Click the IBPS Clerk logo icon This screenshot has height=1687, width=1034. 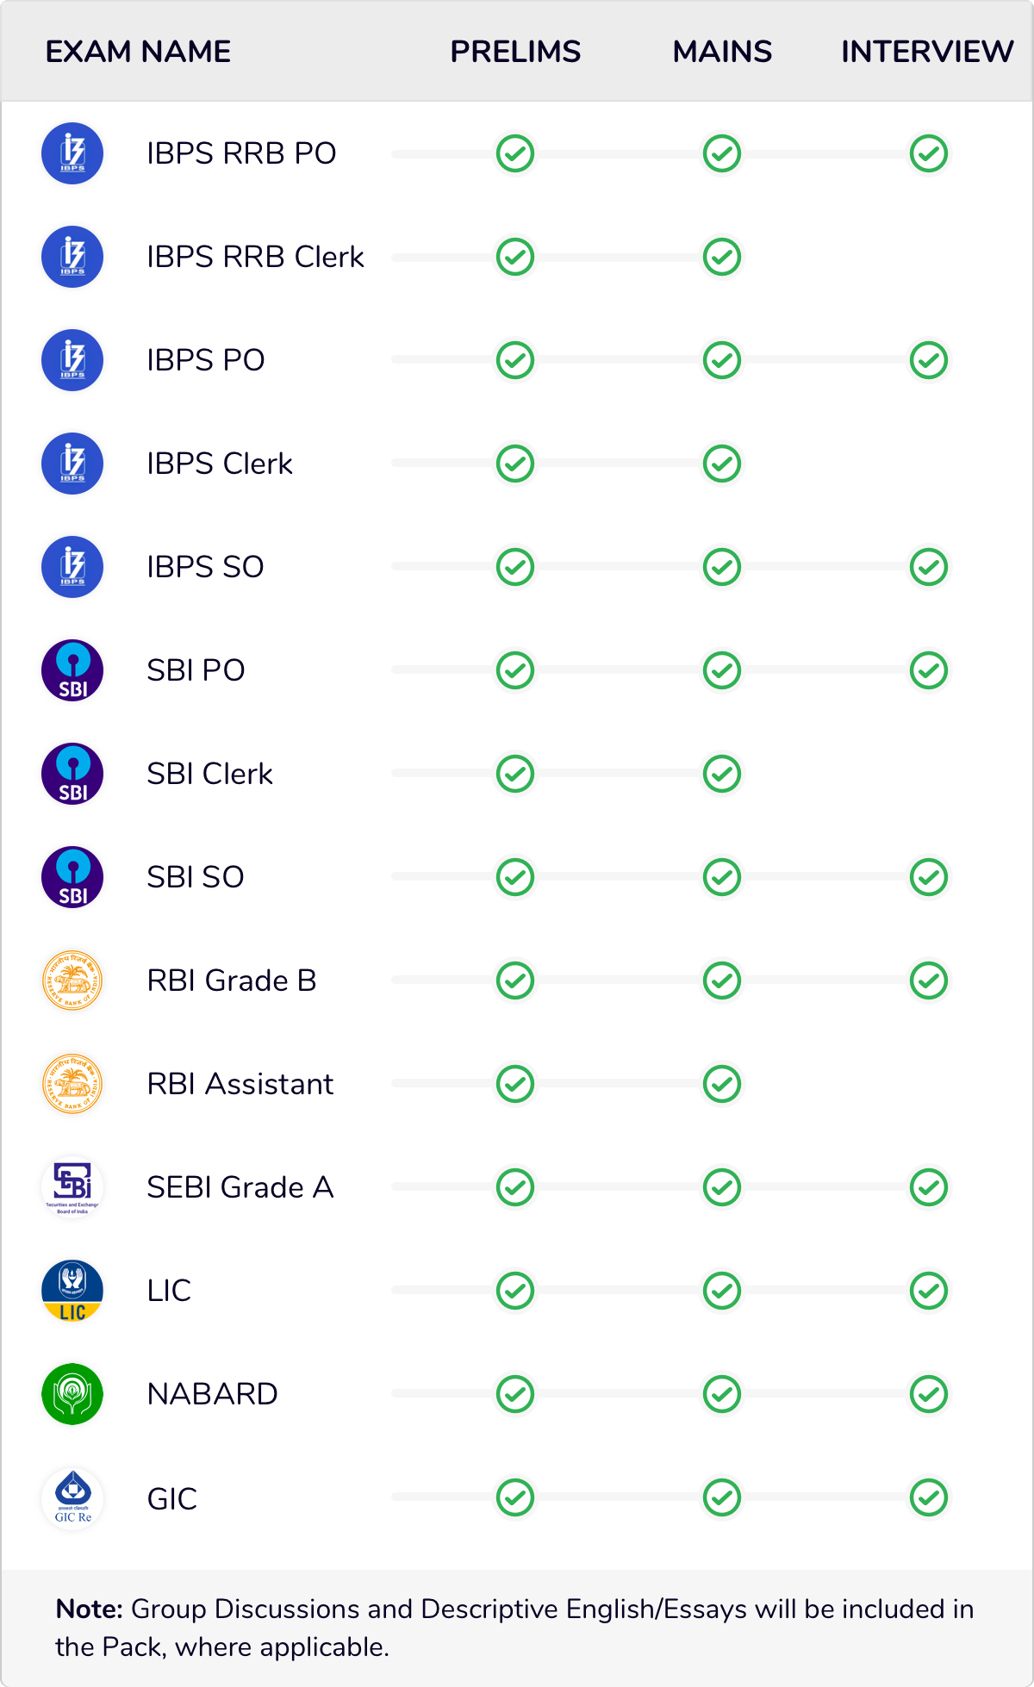click(72, 464)
